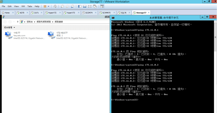Open the Tabs menu
The height and width of the screenshot is (113, 217).
[x=29, y=6]
